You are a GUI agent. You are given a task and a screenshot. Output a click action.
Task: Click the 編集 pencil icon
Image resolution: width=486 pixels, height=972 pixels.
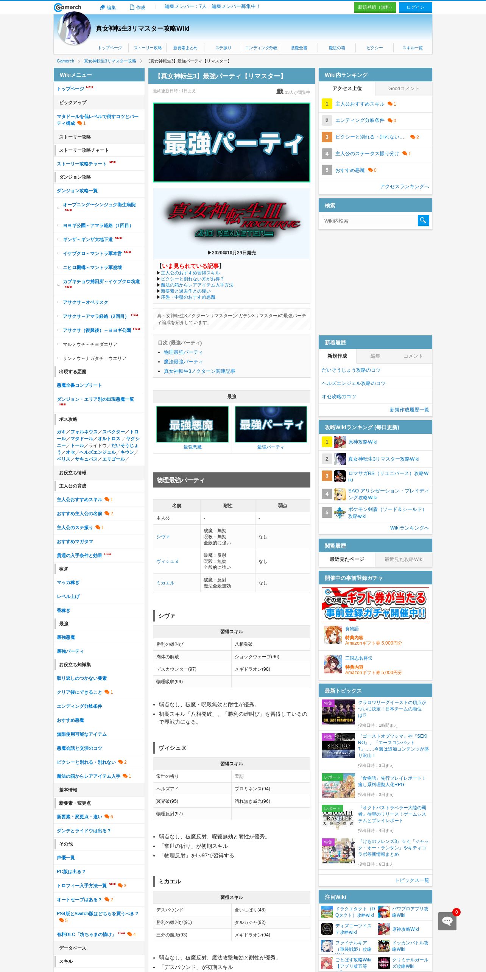coord(102,7)
